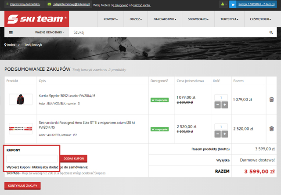Open the Zapraszamy do kontaktu link
This screenshot has width=281, height=195.
click(25, 4)
